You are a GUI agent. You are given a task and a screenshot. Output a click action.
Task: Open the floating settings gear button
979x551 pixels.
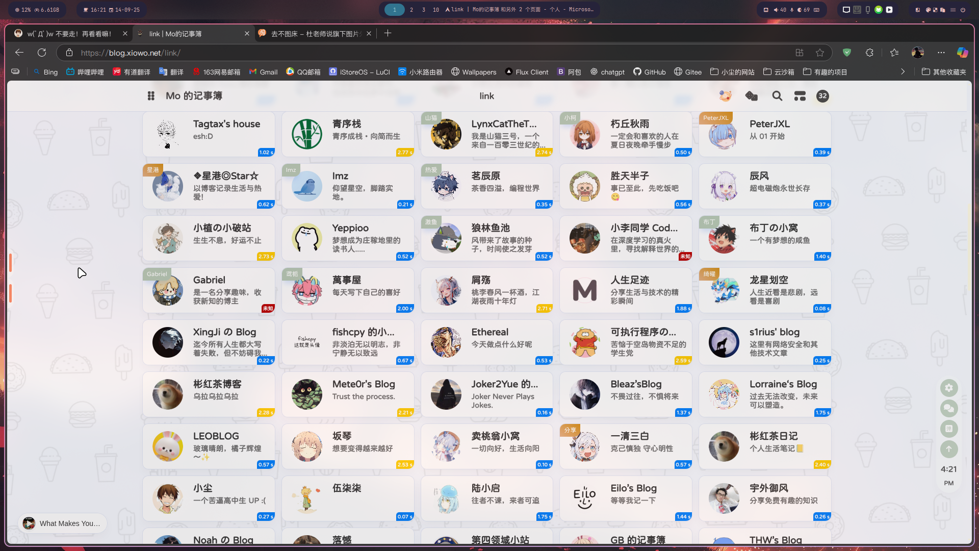point(948,388)
